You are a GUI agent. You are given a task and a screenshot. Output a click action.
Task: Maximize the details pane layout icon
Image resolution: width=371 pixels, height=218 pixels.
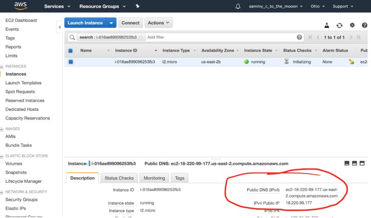(362, 163)
